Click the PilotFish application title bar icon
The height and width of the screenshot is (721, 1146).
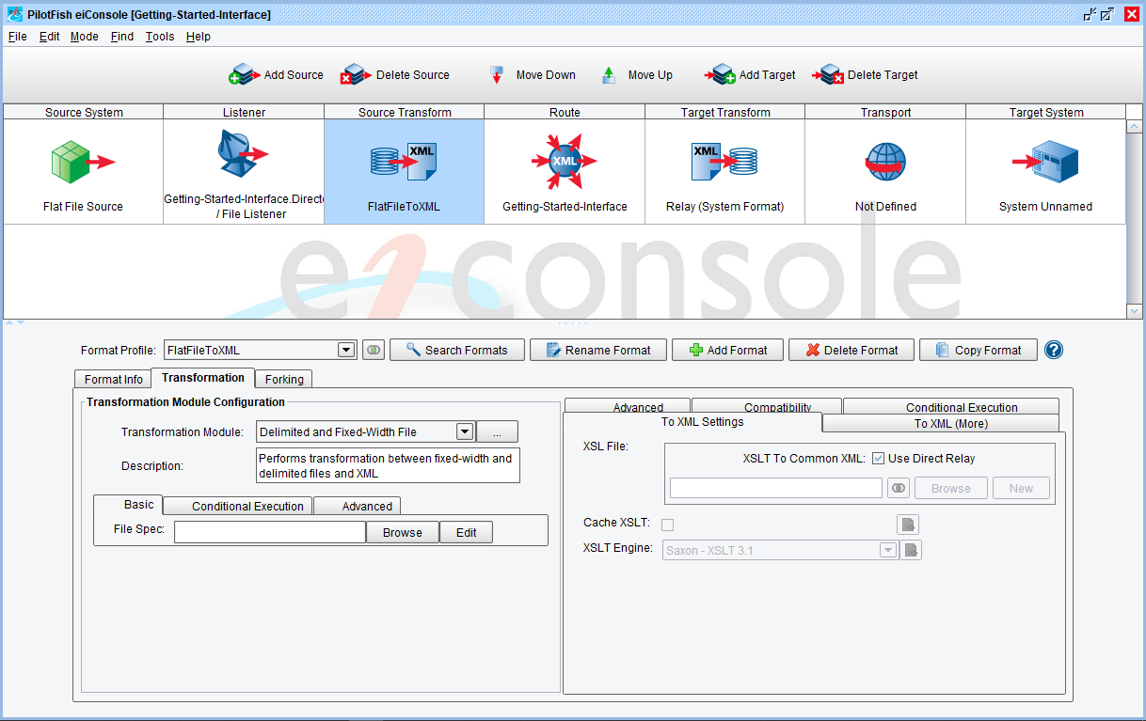point(14,14)
